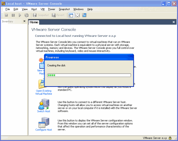Click the Suspend pause toolbar icon
The width and height of the screenshot is (178, 141).
pyautogui.click(x=13, y=15)
